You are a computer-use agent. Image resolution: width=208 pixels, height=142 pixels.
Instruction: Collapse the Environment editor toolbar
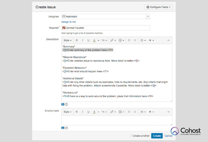coord(168,112)
